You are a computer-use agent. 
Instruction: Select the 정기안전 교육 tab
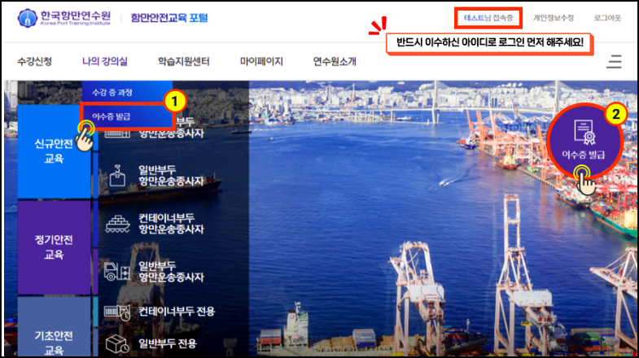click(54, 247)
